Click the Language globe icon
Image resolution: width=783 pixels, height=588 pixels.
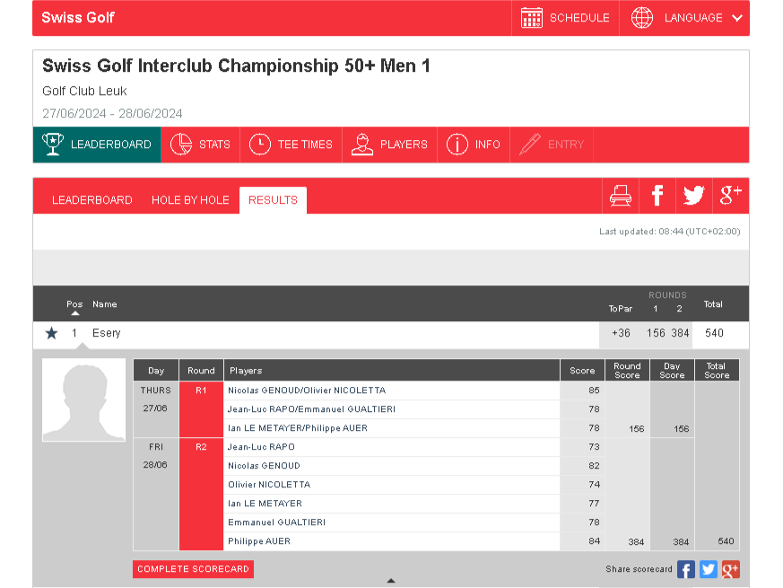[x=641, y=18]
